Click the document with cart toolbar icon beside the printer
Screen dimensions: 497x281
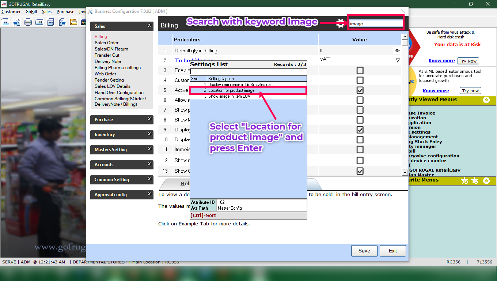tap(17, 22)
